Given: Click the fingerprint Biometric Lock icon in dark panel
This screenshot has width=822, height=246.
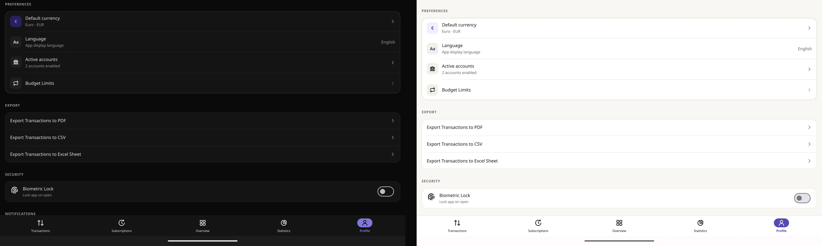Looking at the screenshot, I should (x=14, y=191).
